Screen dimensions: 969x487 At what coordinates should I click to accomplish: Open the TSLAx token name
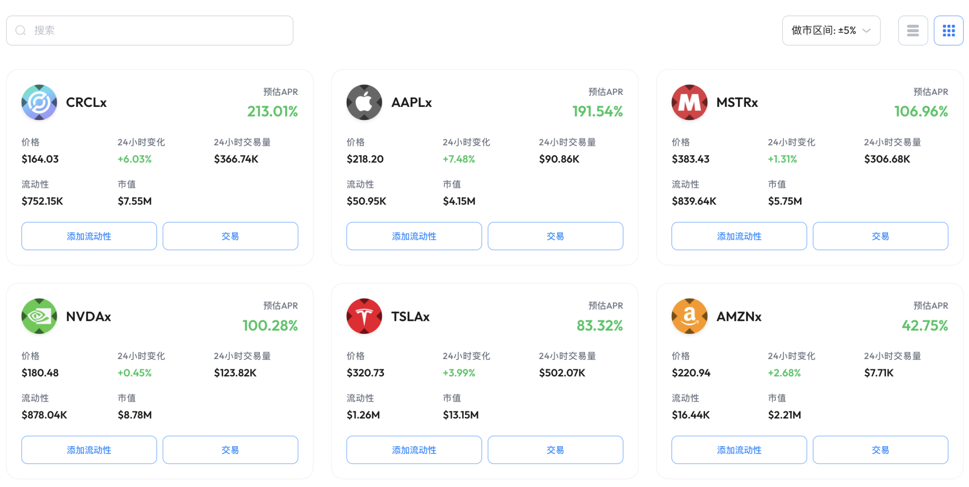point(410,316)
